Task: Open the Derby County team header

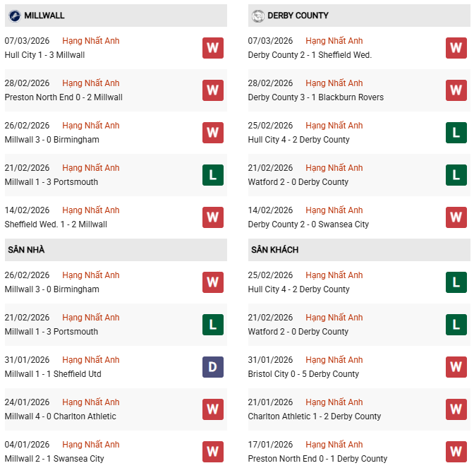Action: pyautogui.click(x=298, y=16)
